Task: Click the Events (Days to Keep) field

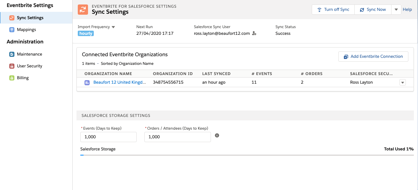Action: click(x=109, y=137)
